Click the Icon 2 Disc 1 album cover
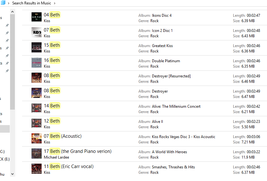Viewport: 267px width, 181px height. [x=37, y=32]
